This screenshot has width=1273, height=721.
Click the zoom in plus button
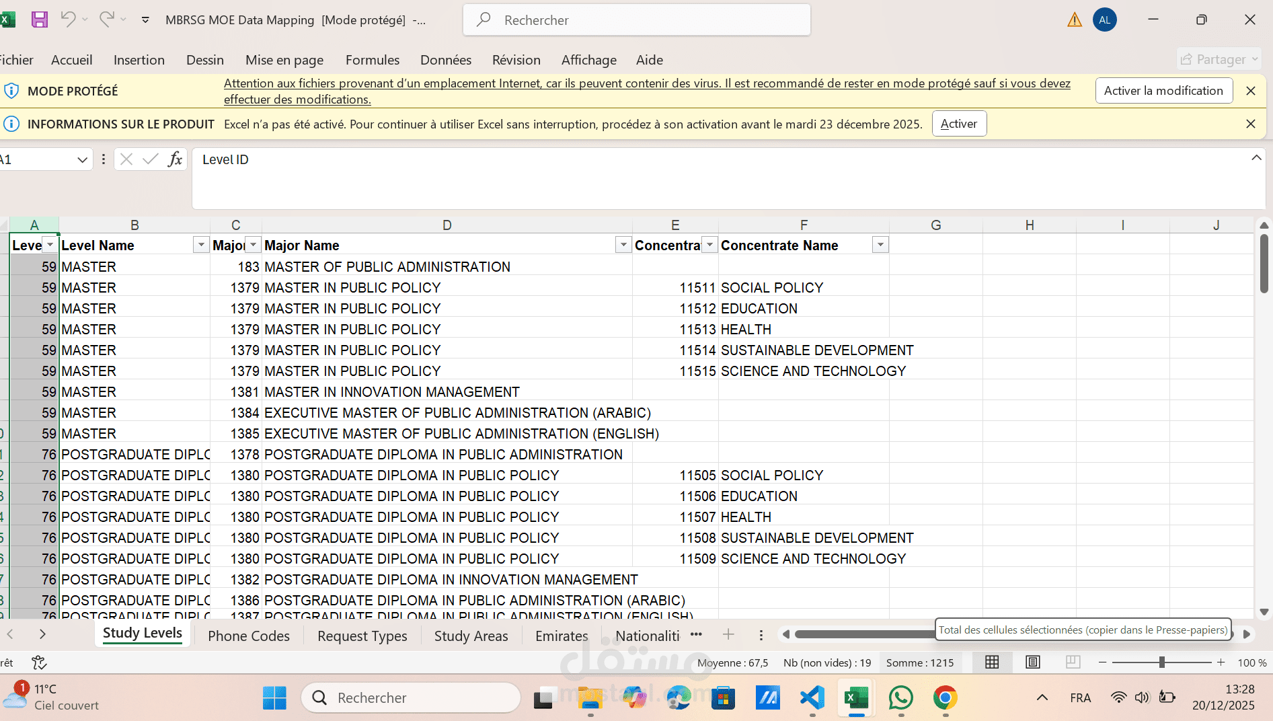click(x=1221, y=662)
